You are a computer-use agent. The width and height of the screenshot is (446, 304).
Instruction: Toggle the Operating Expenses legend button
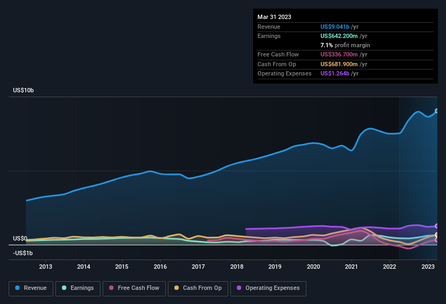point(268,288)
